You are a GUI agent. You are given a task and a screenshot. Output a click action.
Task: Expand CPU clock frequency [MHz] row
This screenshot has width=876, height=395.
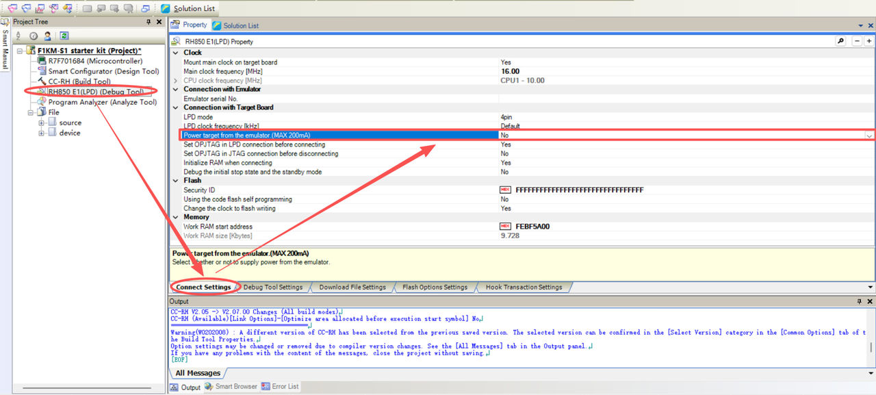click(176, 80)
